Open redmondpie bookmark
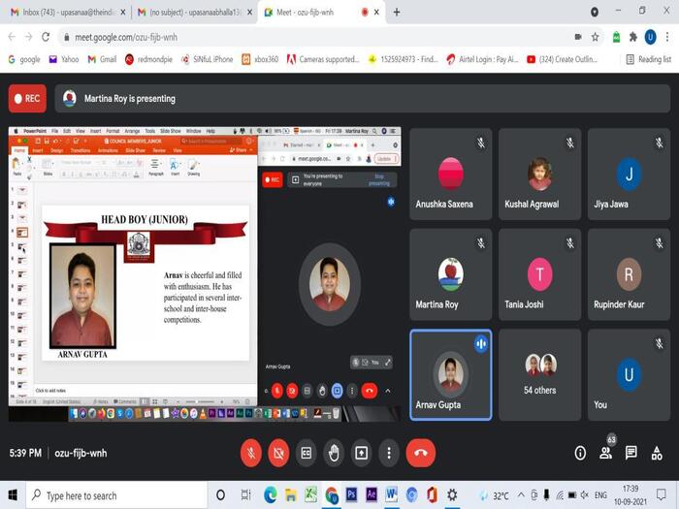 coord(148,59)
